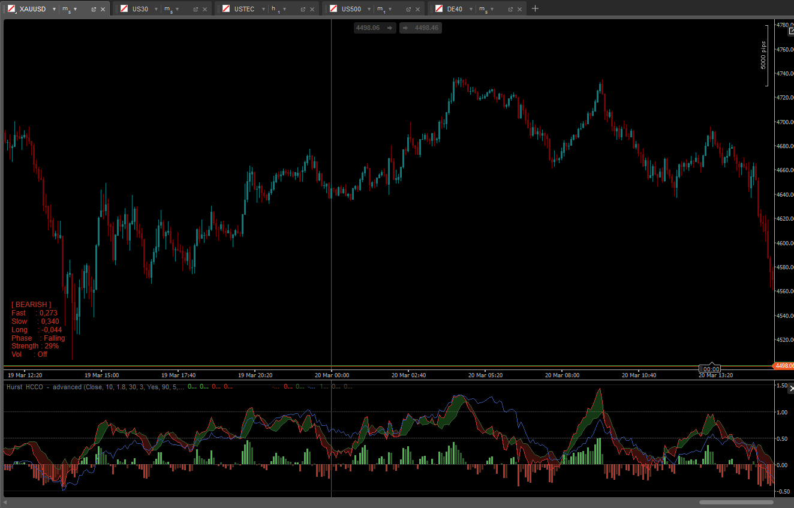Detach the DE40 chart tab

coord(510,9)
